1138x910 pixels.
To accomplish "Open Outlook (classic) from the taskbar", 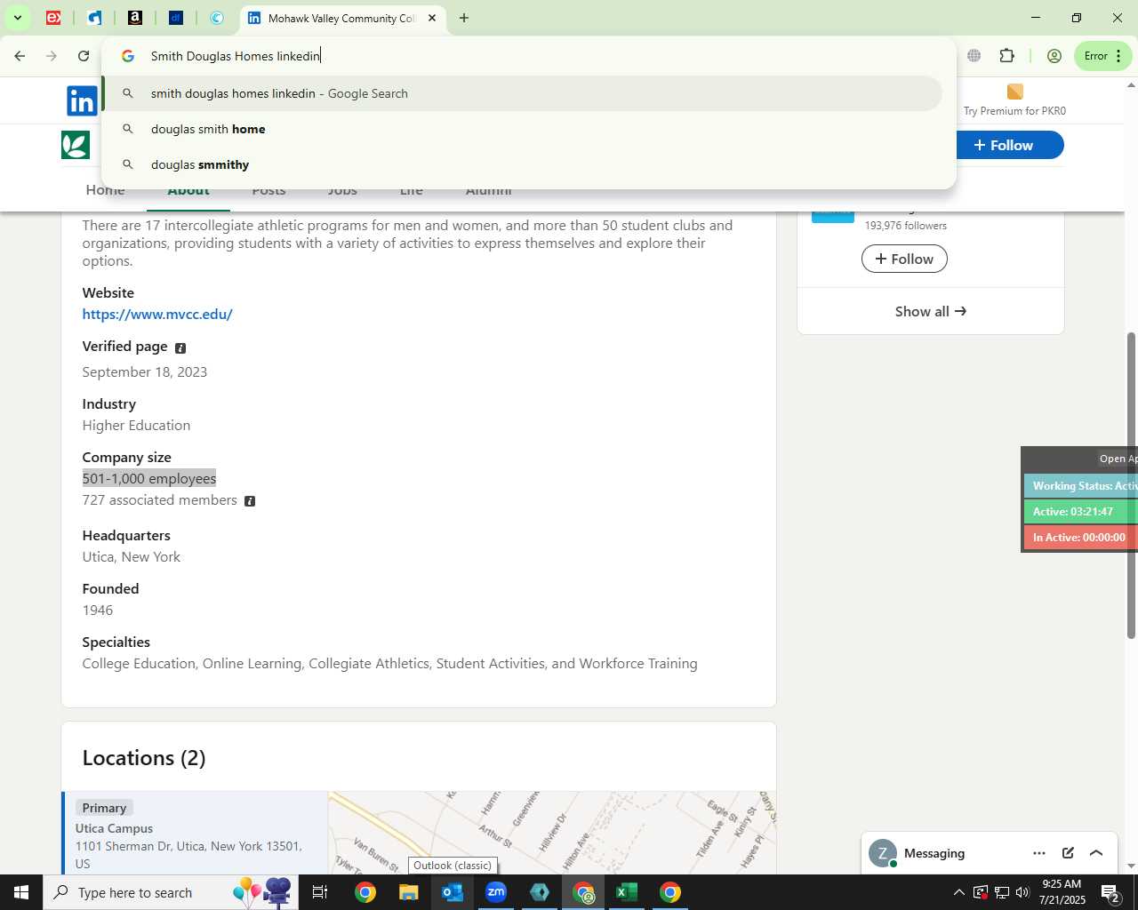I will click(453, 892).
